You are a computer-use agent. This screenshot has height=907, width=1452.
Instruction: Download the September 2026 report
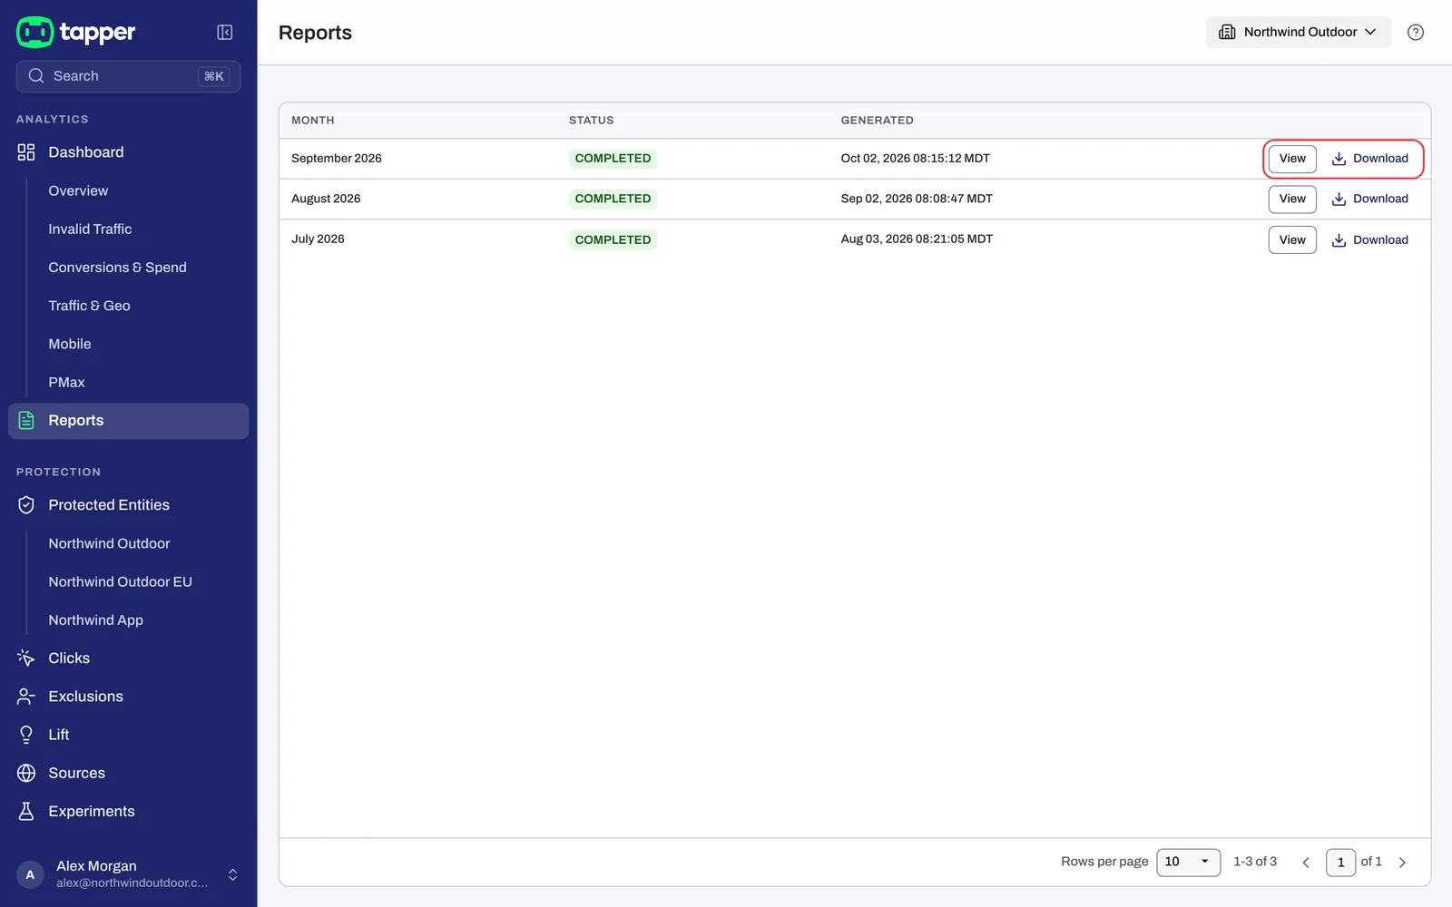pyautogui.click(x=1370, y=159)
